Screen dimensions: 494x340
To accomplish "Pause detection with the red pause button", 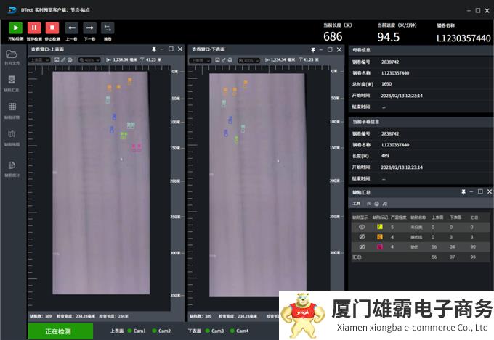I will 34,28.
